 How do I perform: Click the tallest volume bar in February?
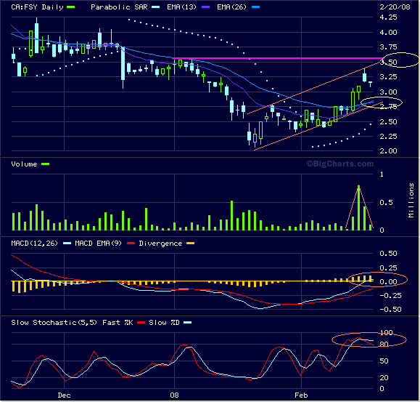pyautogui.click(x=358, y=208)
